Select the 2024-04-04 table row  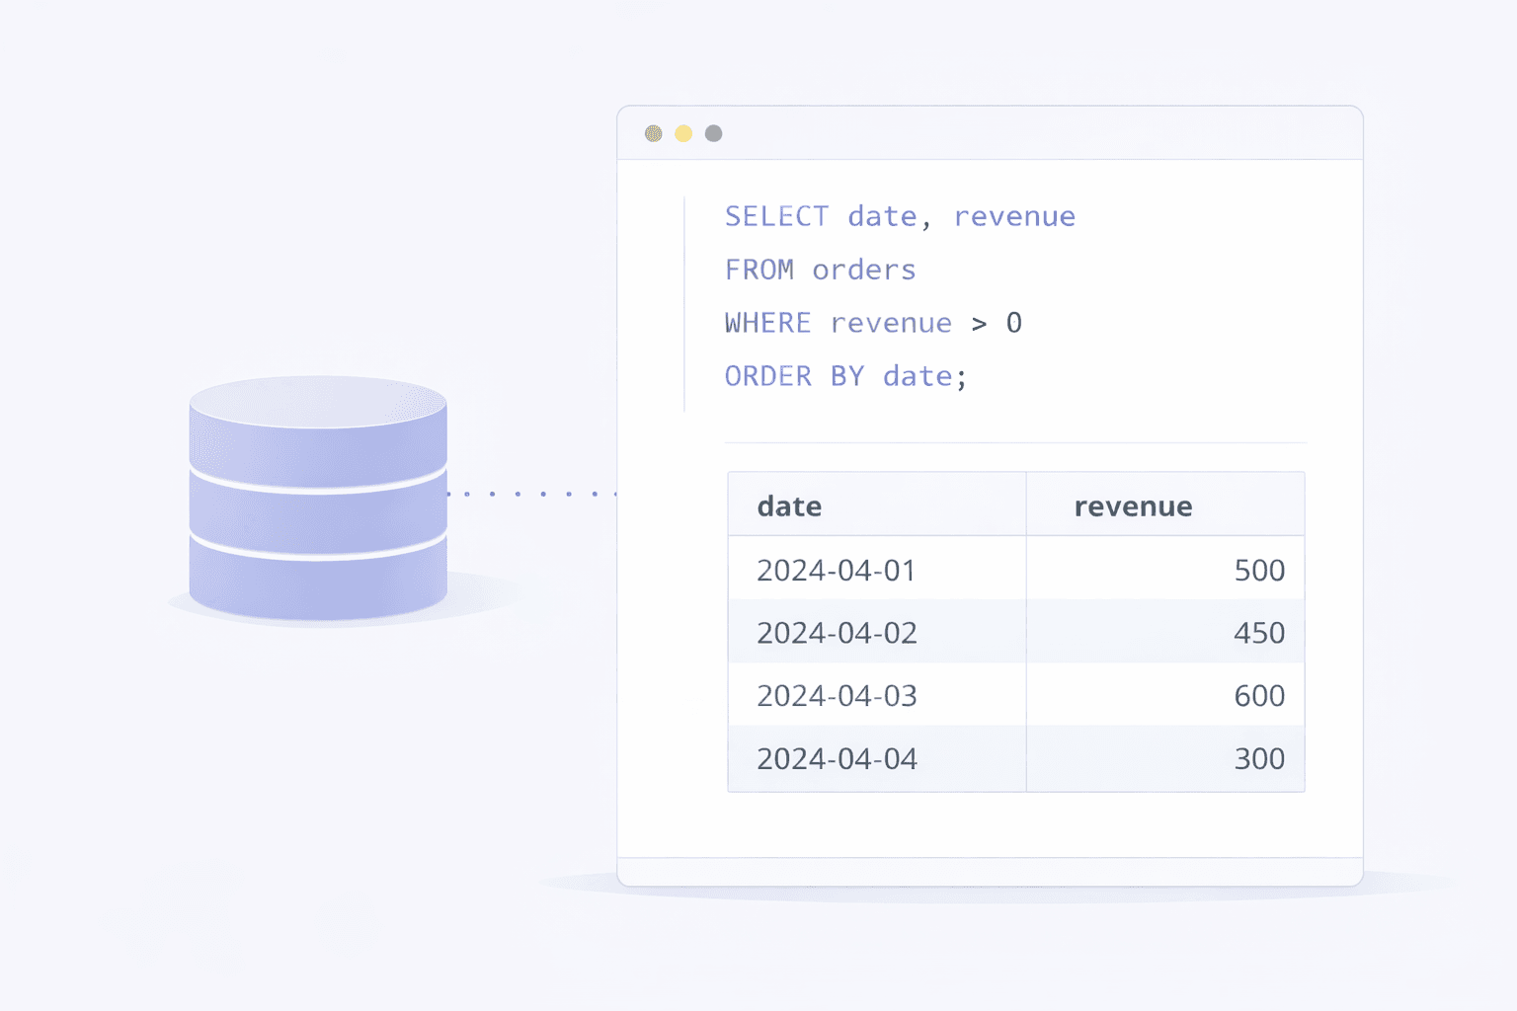pos(1016,758)
